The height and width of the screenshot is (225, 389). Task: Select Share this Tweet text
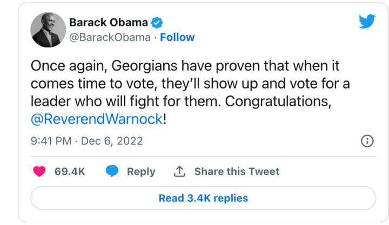point(237,172)
